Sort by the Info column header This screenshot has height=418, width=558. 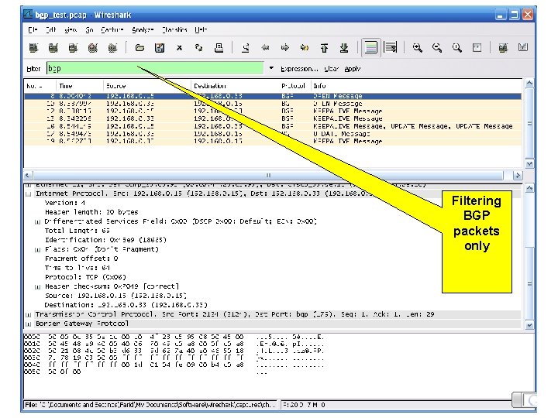416,86
